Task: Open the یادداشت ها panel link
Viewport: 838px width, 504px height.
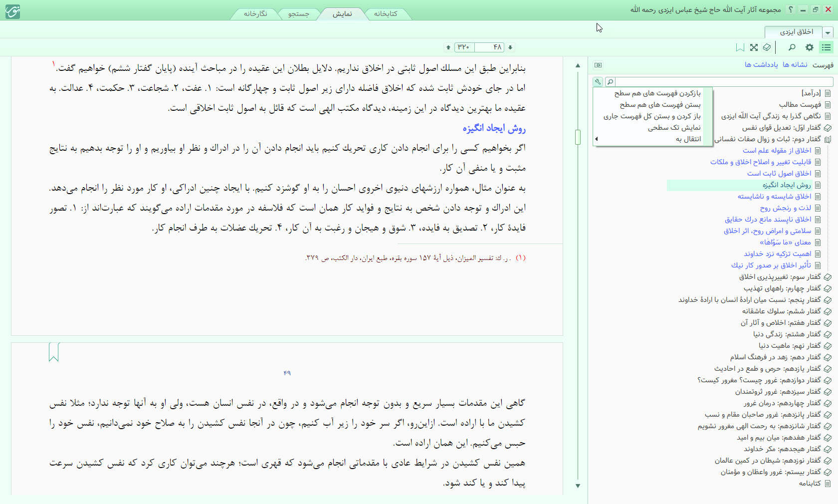Action: pyautogui.click(x=761, y=65)
